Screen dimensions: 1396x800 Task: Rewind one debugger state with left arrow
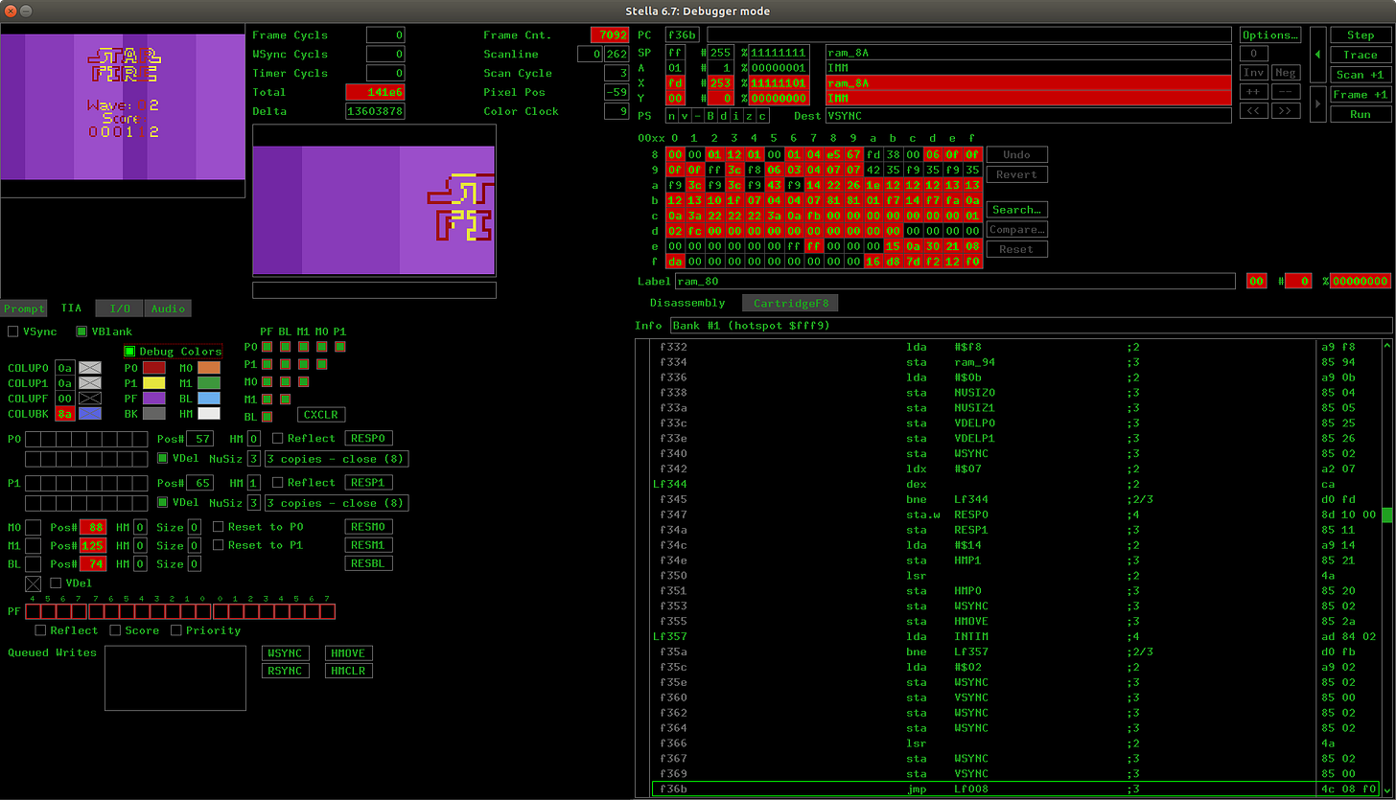pos(1318,55)
